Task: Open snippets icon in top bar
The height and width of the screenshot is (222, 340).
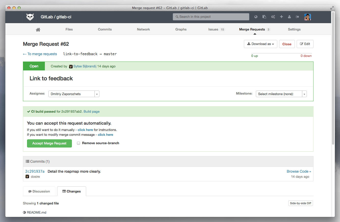Action: [264, 17]
